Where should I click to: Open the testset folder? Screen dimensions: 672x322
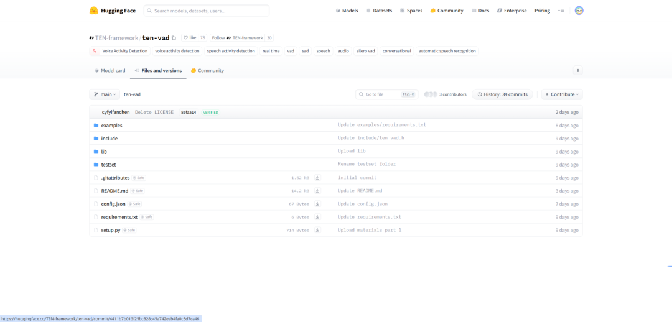pos(108,165)
